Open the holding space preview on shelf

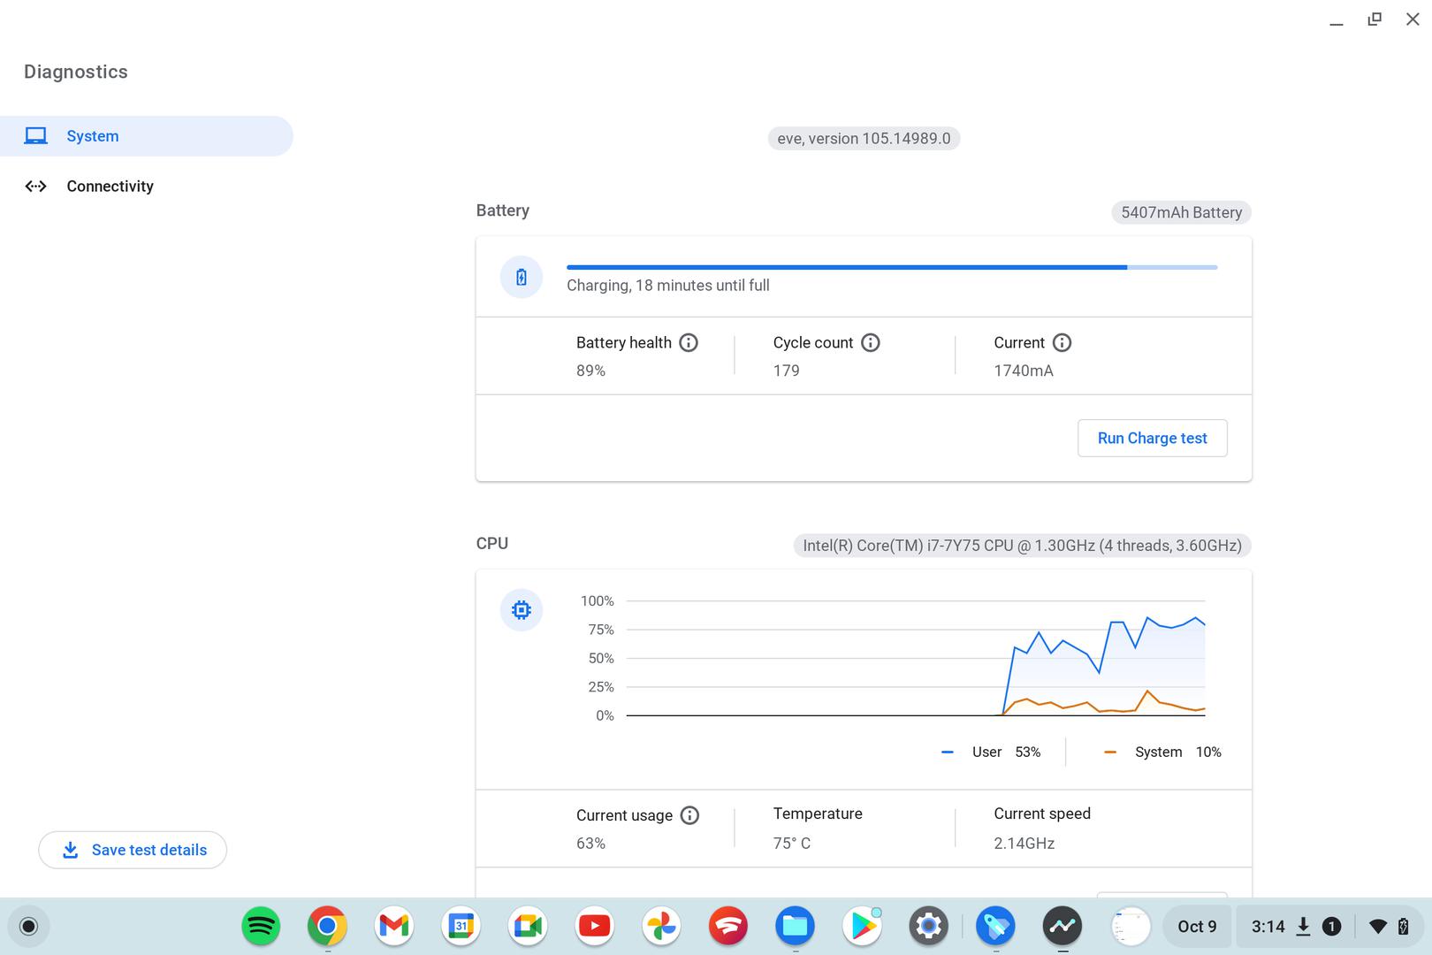pyautogui.click(x=1131, y=927)
